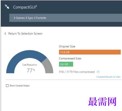This screenshot has height=111, width=122.
Task: Open the Submit Results to Wiki link
Action: pos(109,77)
